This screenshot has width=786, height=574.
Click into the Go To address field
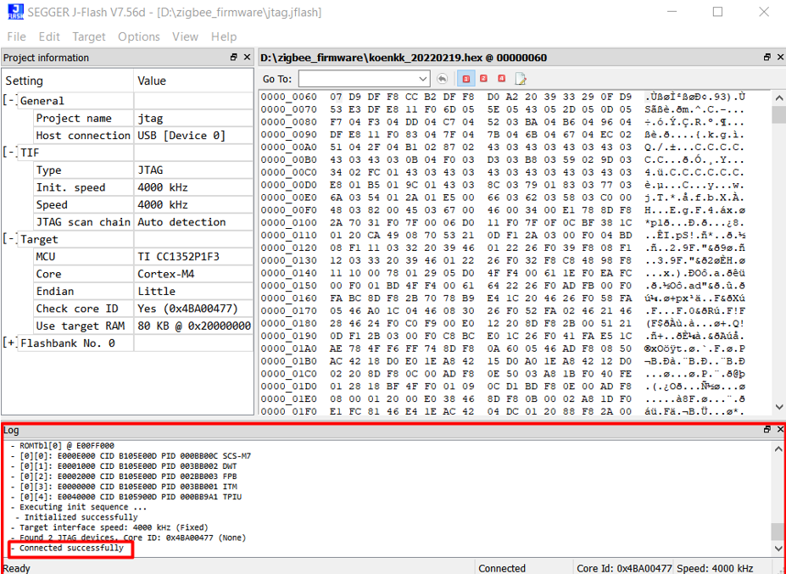[358, 79]
